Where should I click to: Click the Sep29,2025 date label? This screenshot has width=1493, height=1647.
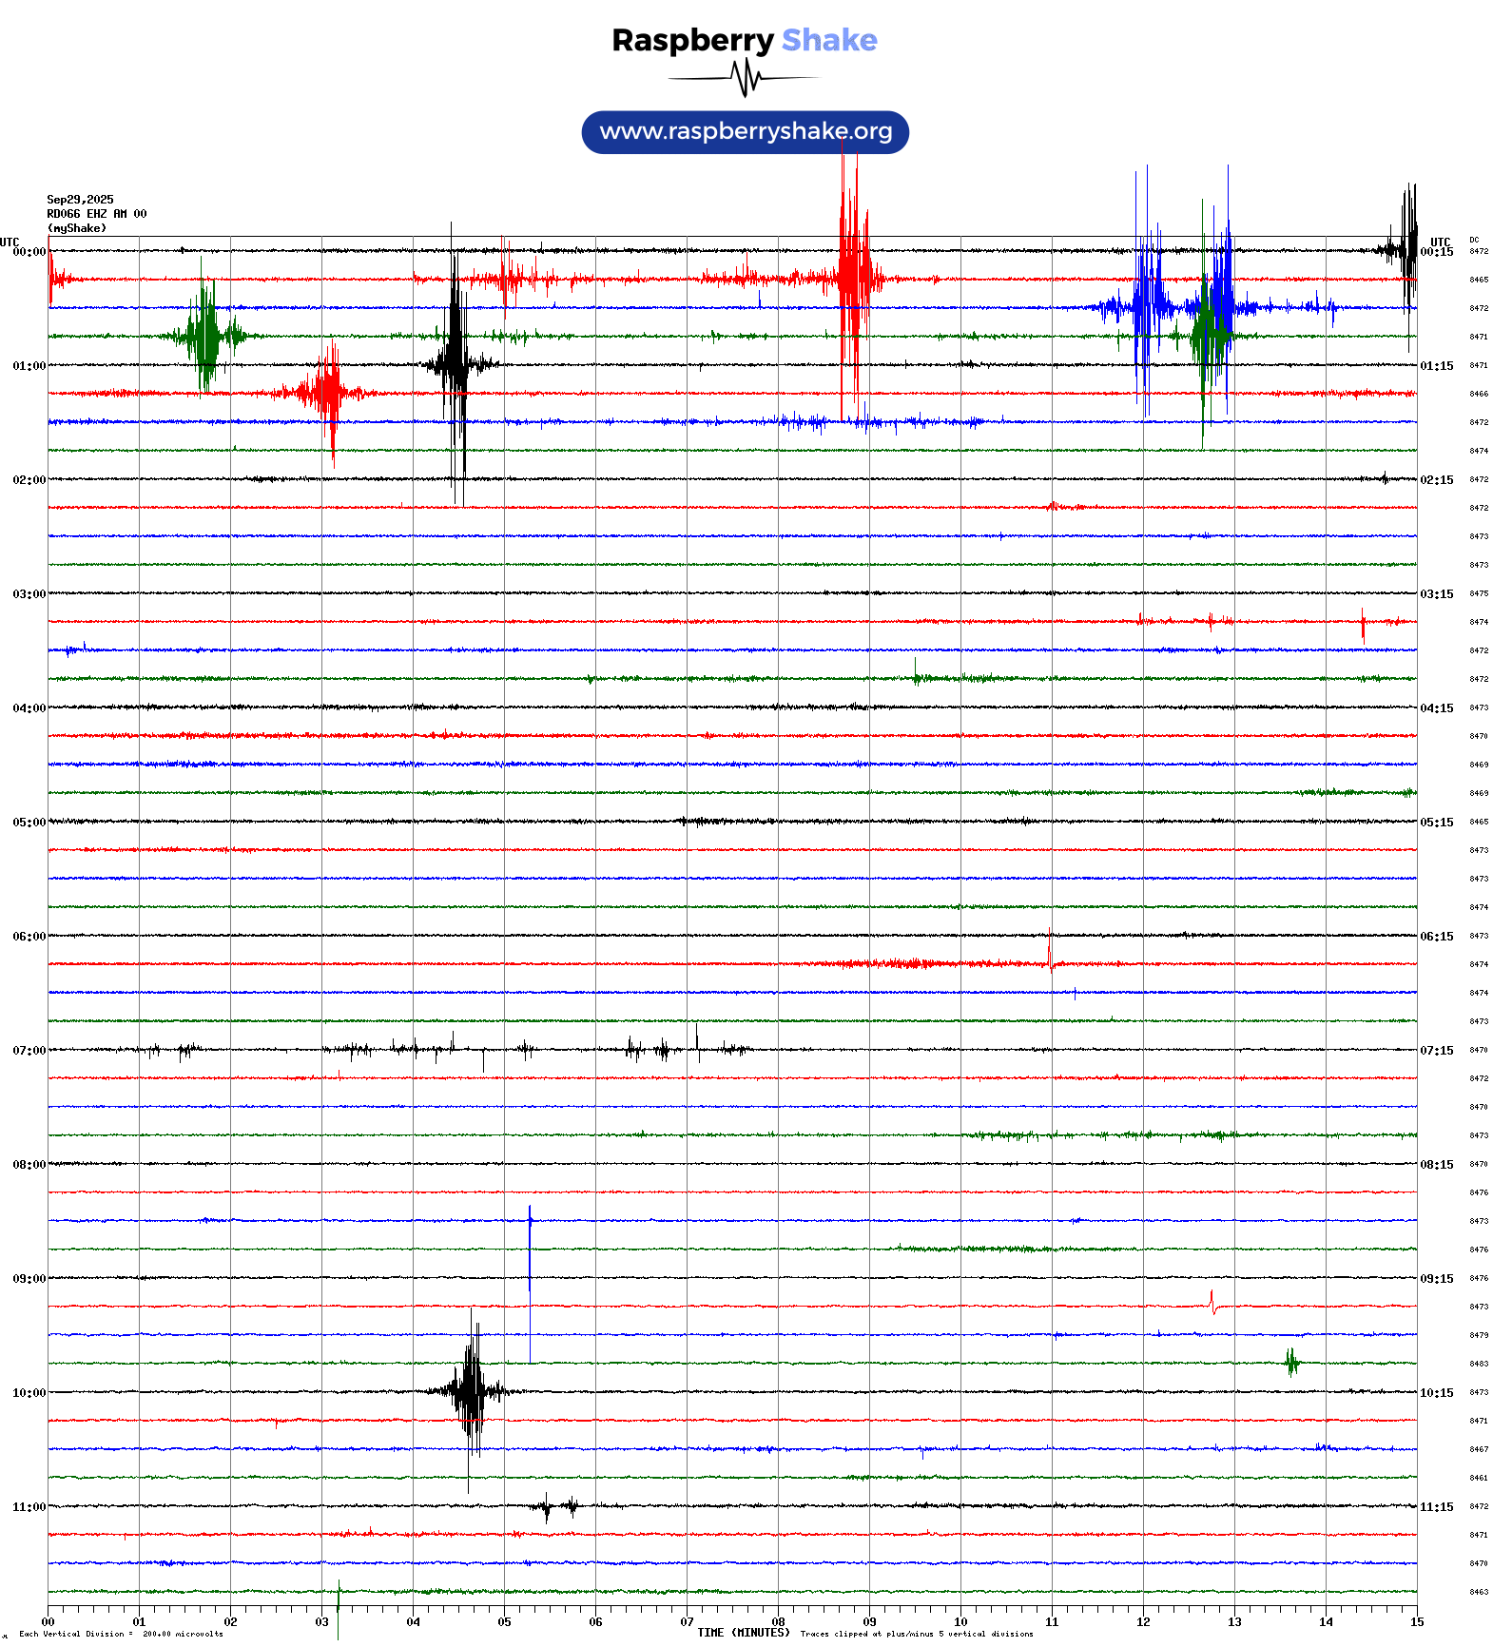click(80, 200)
